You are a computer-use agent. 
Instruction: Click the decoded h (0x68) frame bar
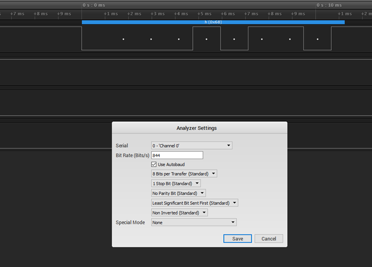213,22
